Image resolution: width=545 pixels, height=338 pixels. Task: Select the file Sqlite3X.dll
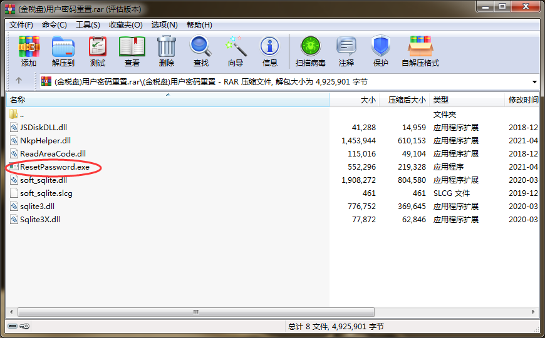pos(40,220)
